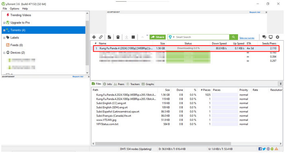Image resolution: width=285 pixels, height=153 pixels.
Task: Select Subs\English (CC).eng.srt file row
Action: click(186, 103)
